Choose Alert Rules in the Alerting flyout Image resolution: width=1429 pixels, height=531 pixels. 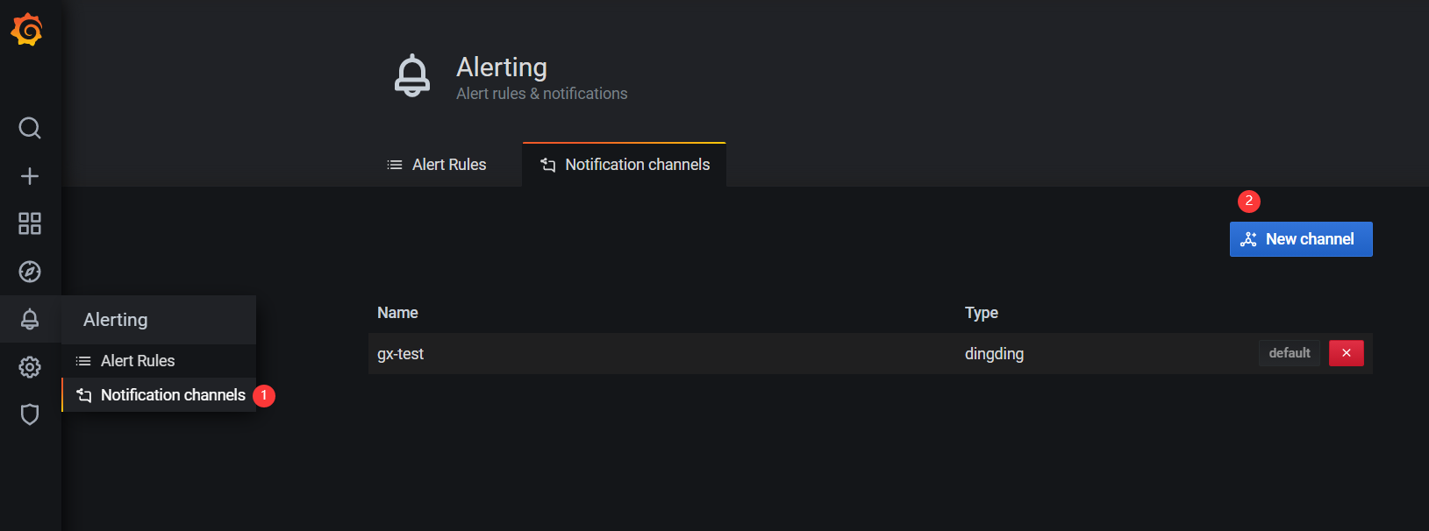138,361
